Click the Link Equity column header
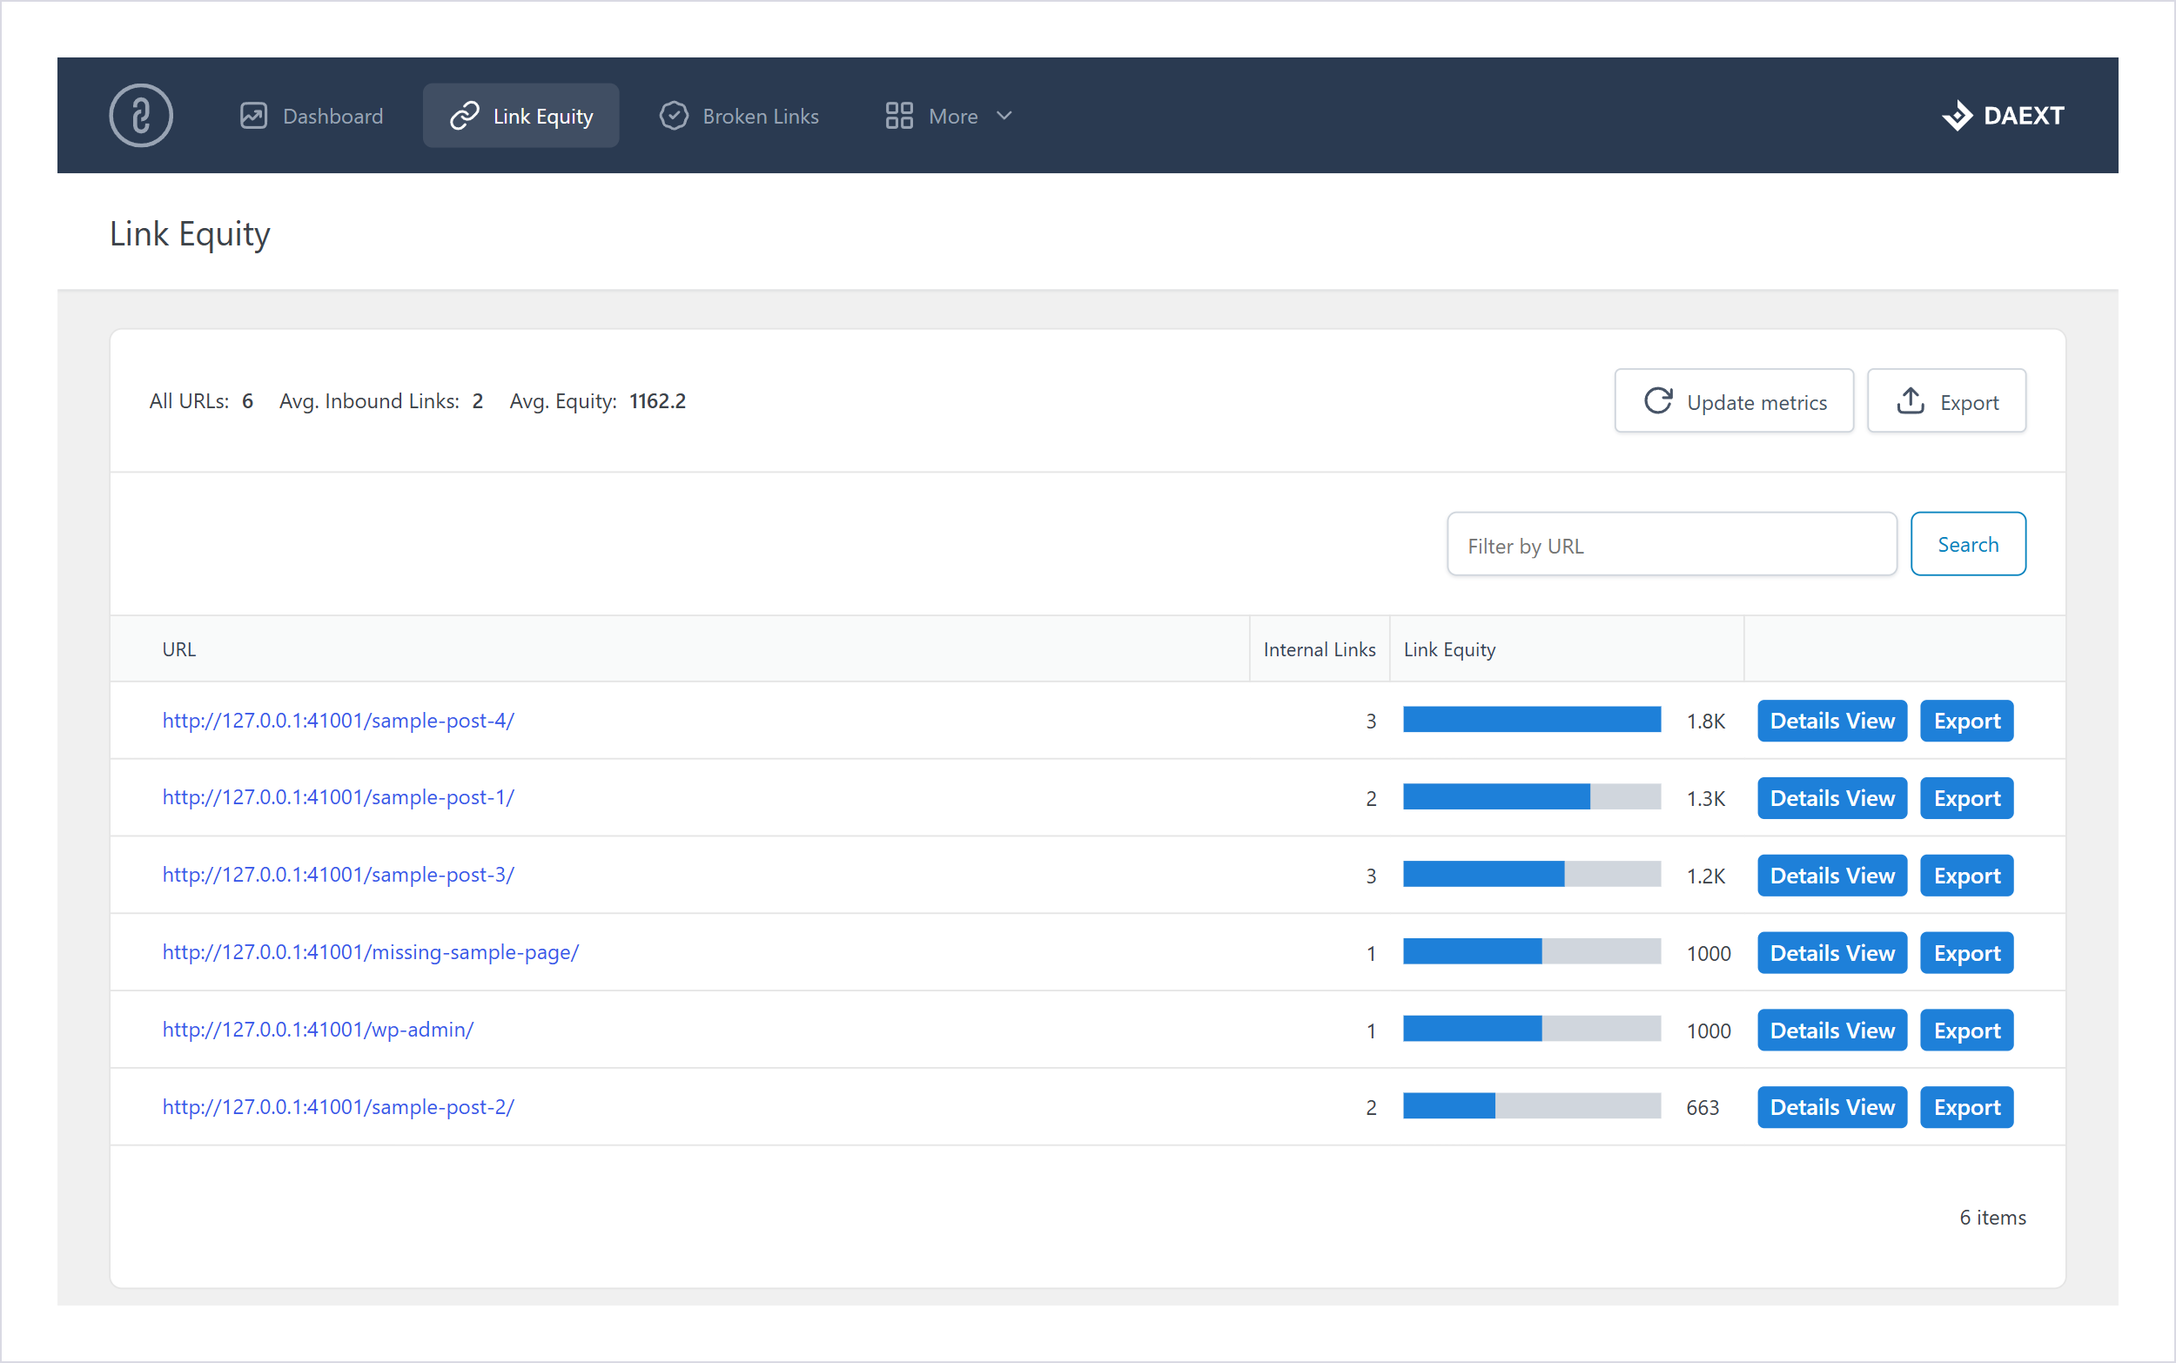This screenshot has width=2176, height=1363. click(x=1567, y=649)
